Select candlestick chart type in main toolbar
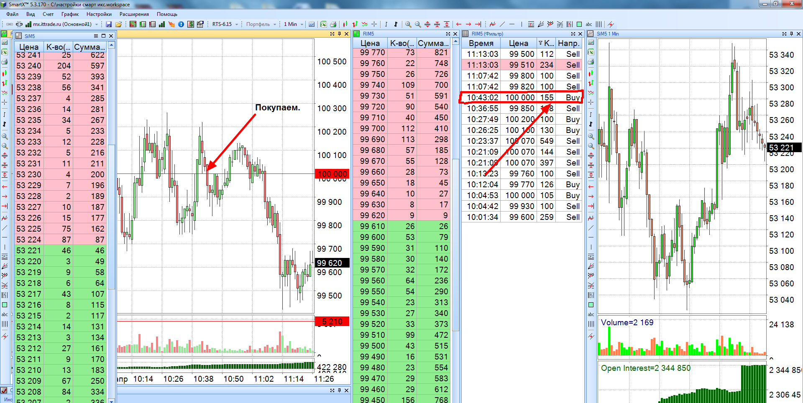 tap(345, 24)
